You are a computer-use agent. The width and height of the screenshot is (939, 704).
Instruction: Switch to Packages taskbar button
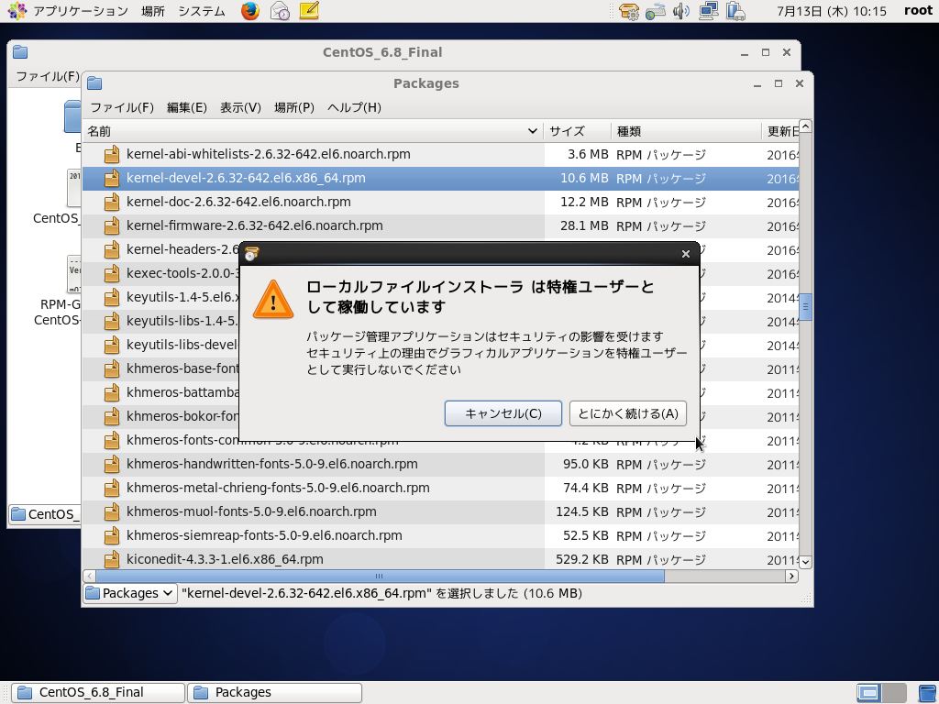click(x=275, y=693)
